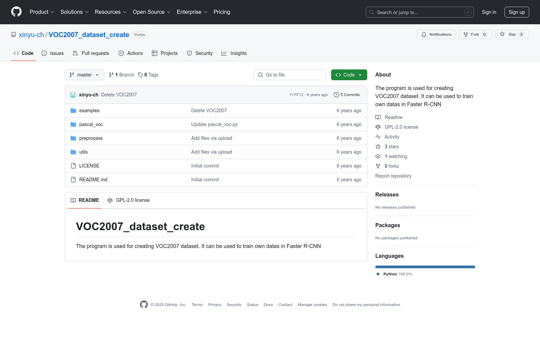Switch to the Pull requests tab

coord(91,53)
